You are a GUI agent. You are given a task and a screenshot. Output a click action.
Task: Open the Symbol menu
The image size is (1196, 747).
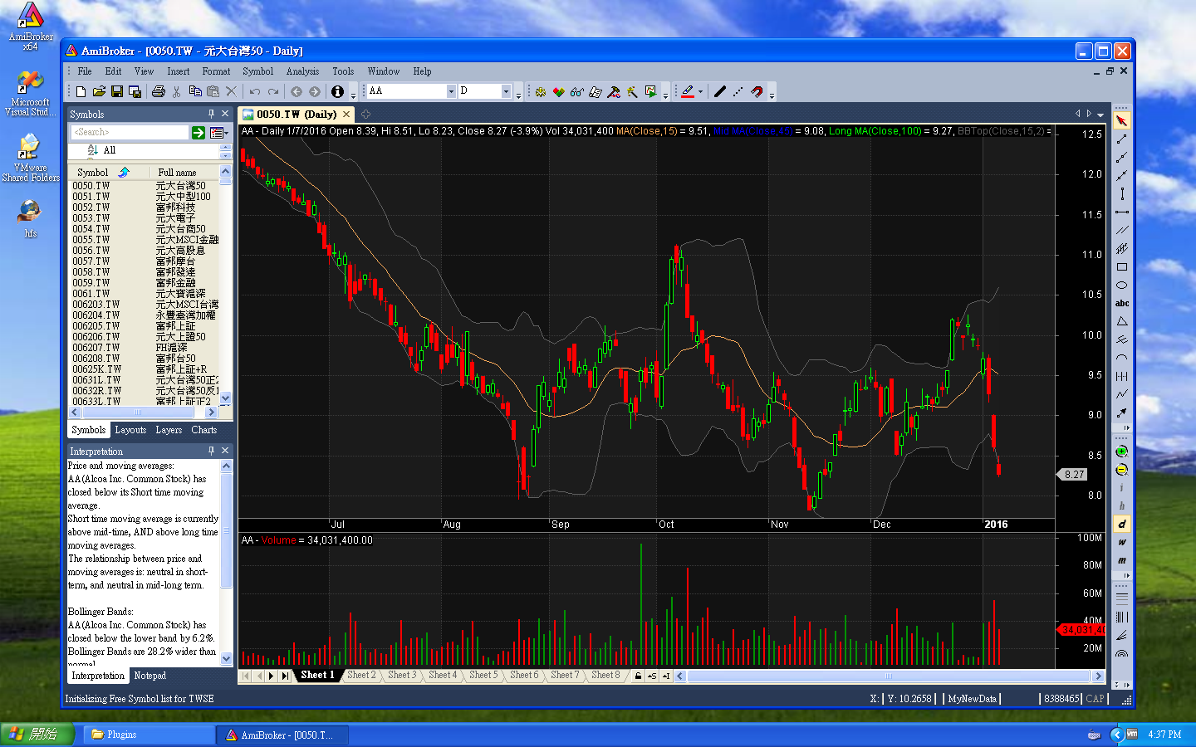257,71
